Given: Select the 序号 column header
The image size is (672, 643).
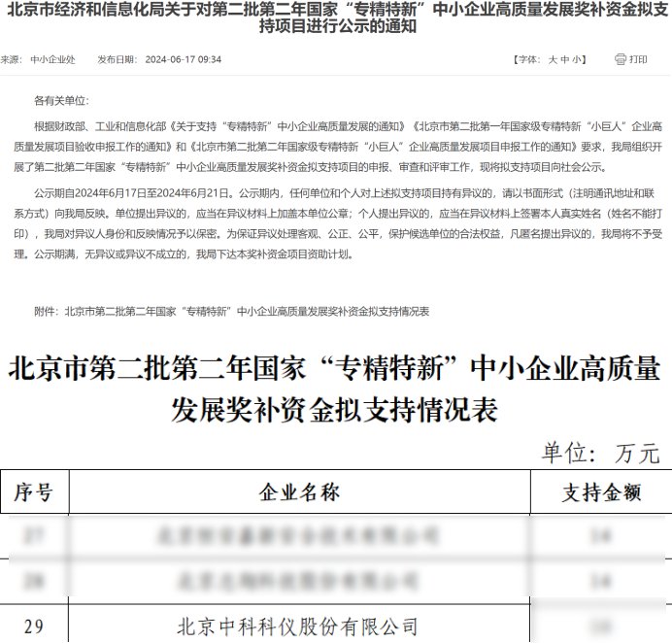Looking at the screenshot, I should coord(33,493).
